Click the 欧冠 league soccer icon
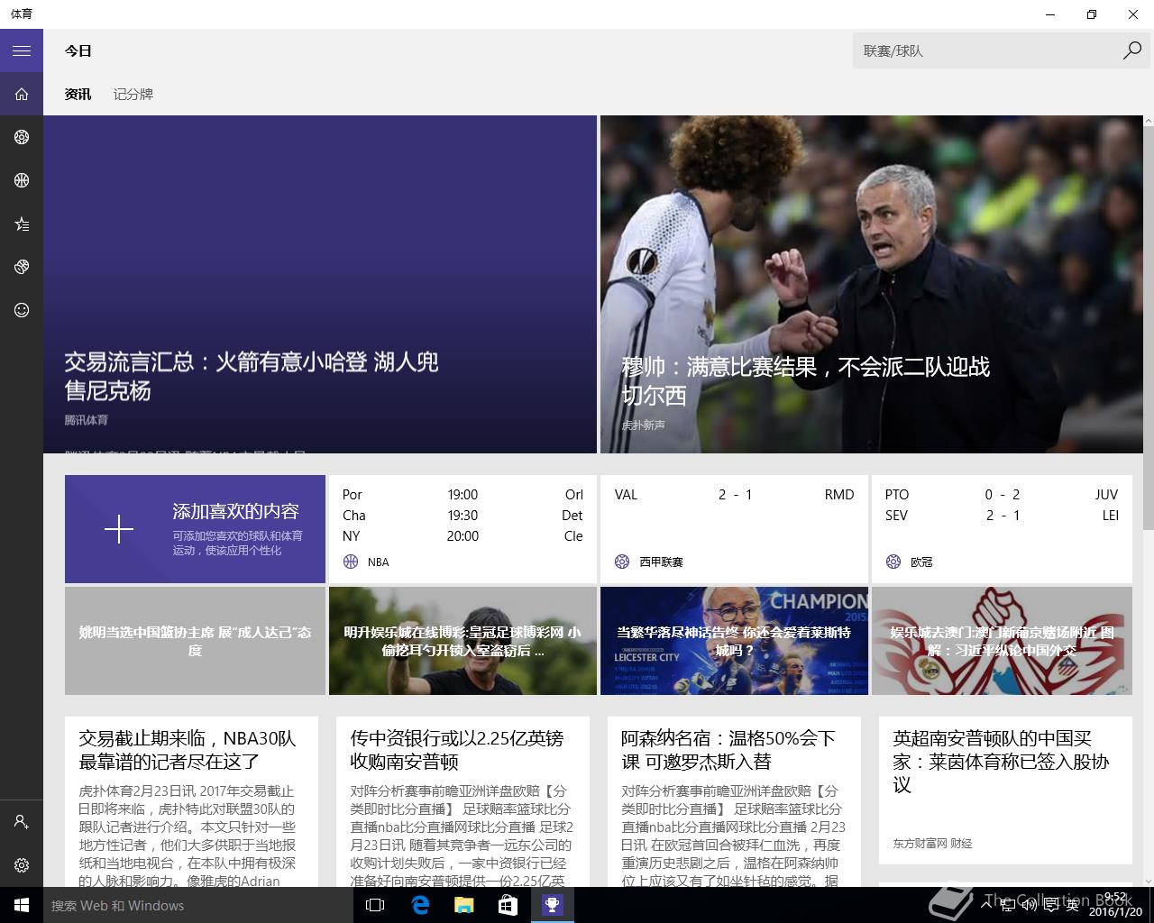The image size is (1154, 923). point(893,562)
